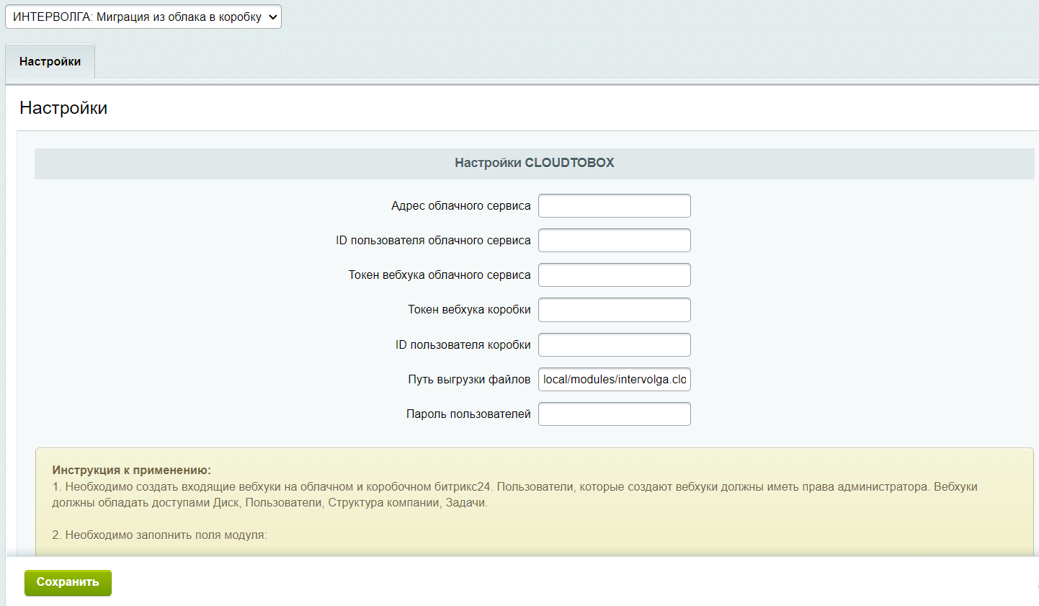
Task: Select the Токен вебхука облачного сервиса field
Action: tap(614, 275)
